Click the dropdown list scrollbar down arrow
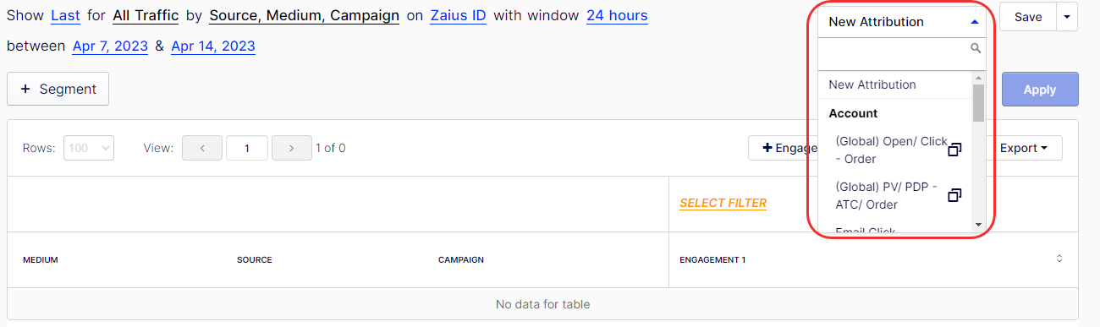This screenshot has height=327, width=1100. [978, 224]
